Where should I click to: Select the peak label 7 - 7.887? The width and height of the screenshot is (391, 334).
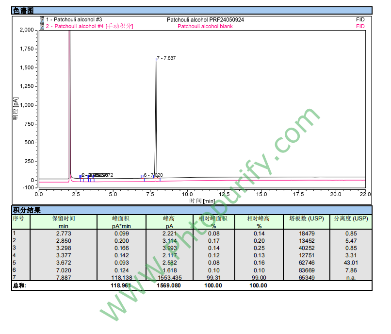tap(166, 58)
